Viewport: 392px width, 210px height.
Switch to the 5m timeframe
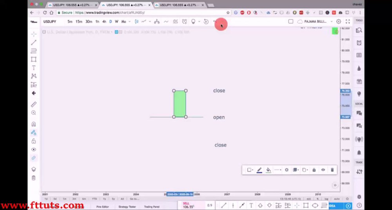(x=70, y=22)
